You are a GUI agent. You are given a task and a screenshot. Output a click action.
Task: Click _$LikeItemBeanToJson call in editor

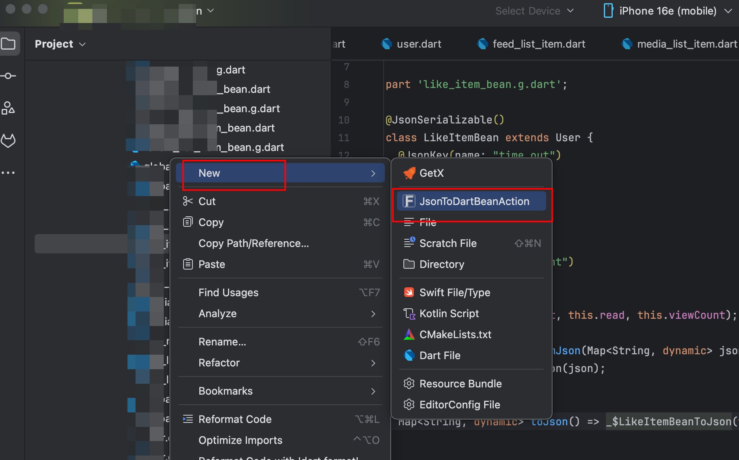(669, 422)
